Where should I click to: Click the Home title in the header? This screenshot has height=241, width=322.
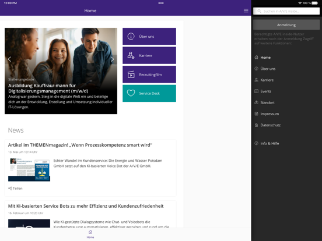[90, 10]
